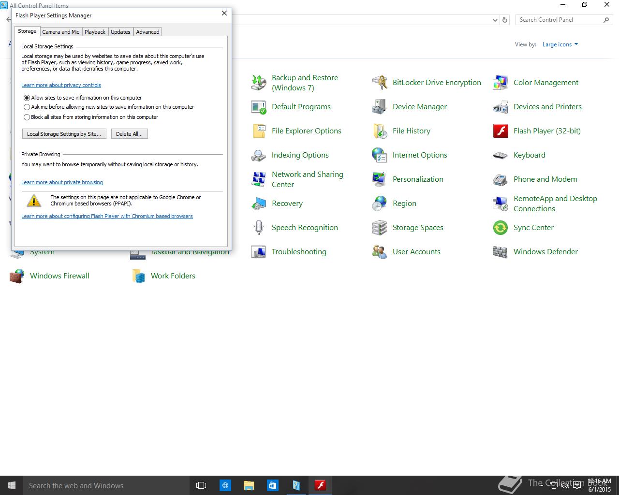Open Windows Firewall icon
The image size is (619, 495).
17,276
